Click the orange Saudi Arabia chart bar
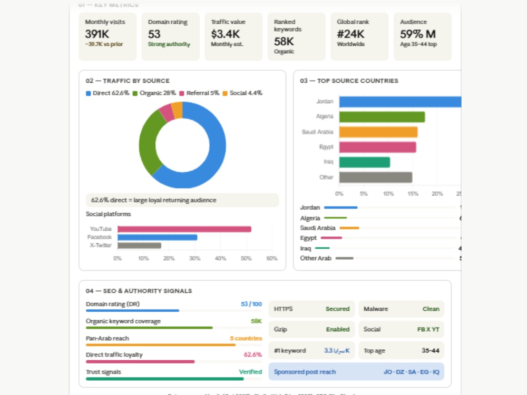 coord(378,132)
